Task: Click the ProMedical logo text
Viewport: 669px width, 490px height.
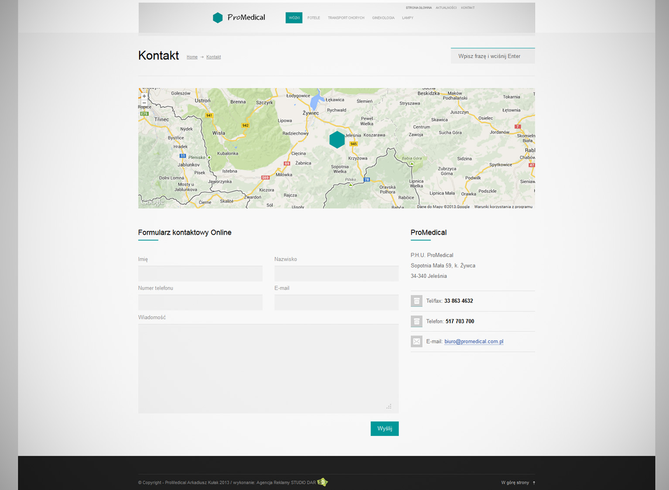Action: click(x=246, y=17)
